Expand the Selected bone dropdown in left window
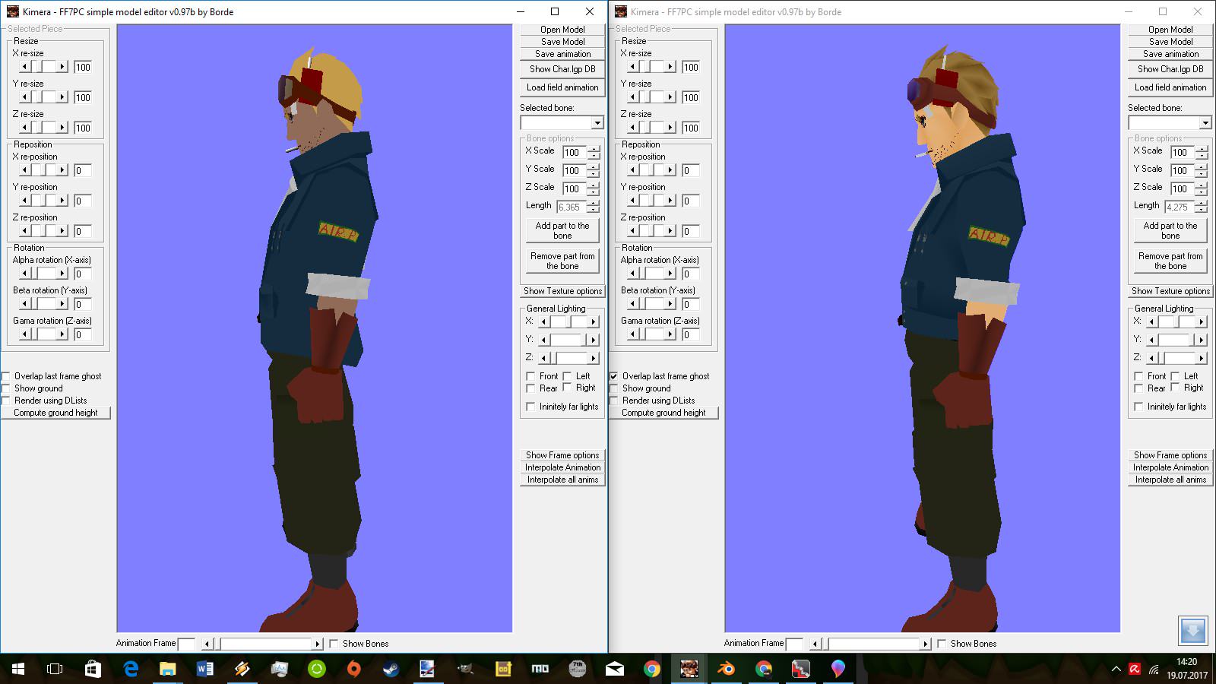The image size is (1216, 684). coord(597,123)
